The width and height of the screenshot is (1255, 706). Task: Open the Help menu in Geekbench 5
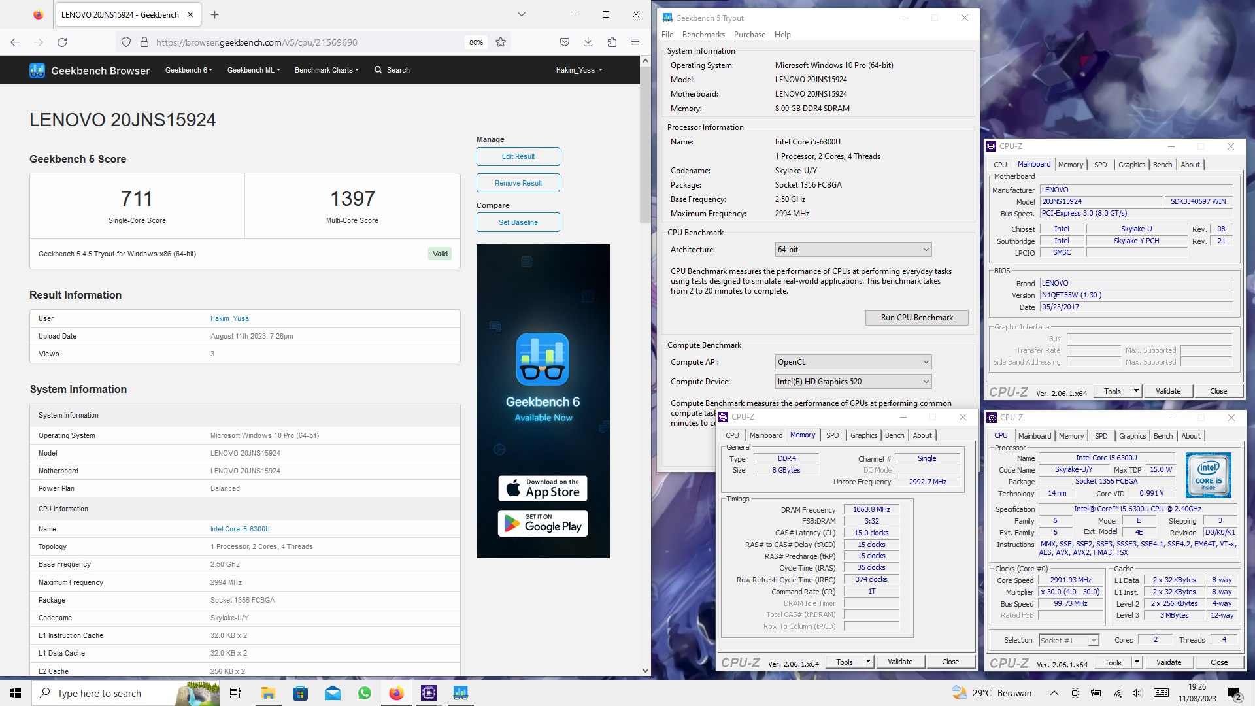tap(782, 35)
